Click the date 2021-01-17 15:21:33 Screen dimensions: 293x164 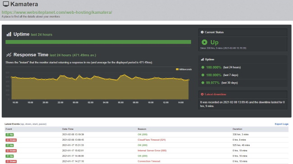click(x=73, y=145)
